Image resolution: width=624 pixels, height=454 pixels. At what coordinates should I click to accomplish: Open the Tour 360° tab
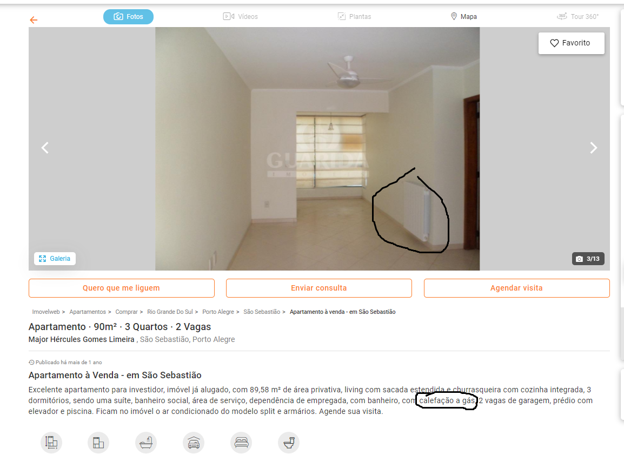577,16
